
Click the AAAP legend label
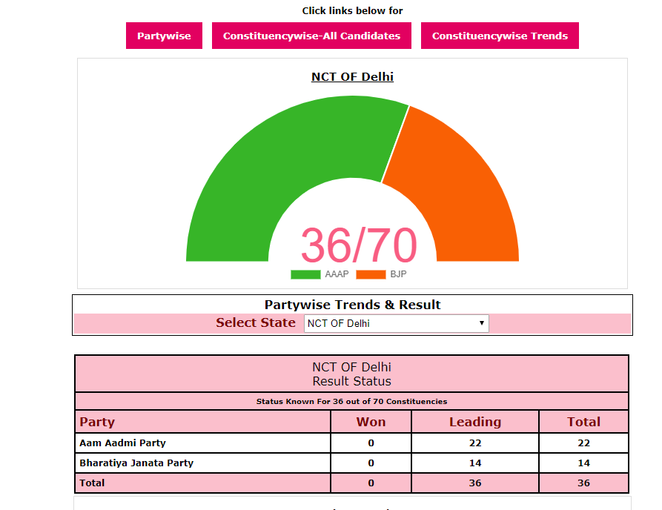(337, 274)
